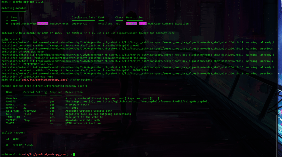The height and width of the screenshot is (157, 282).
Task: Click the RPORT_FTP value 21
Action: click(x=25, y=108)
